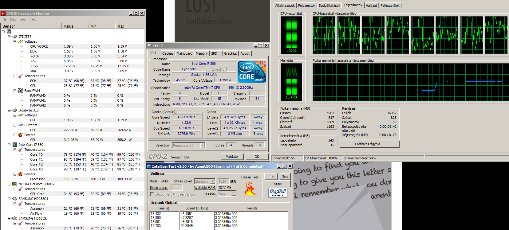Click the Temperatures thermometer icon under ITE IT87
The height and width of the screenshot is (230, 509).
click(21, 76)
